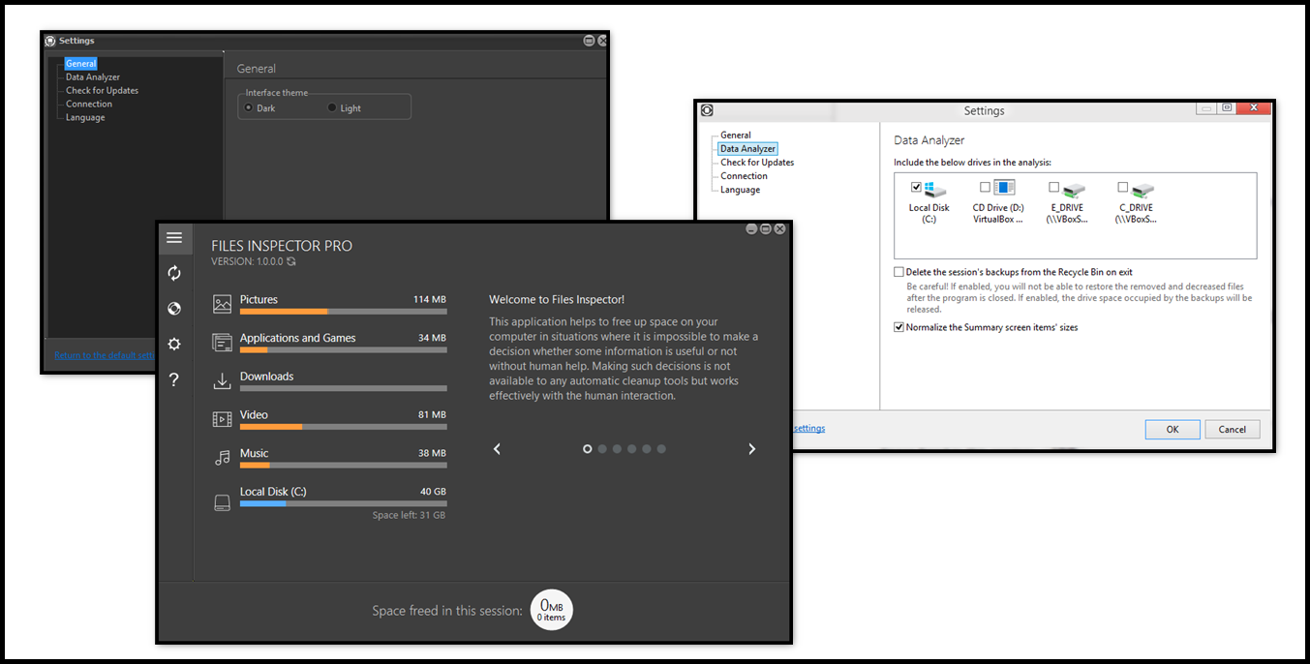Click OK in the Settings dialog
This screenshot has width=1310, height=664.
click(x=1173, y=430)
